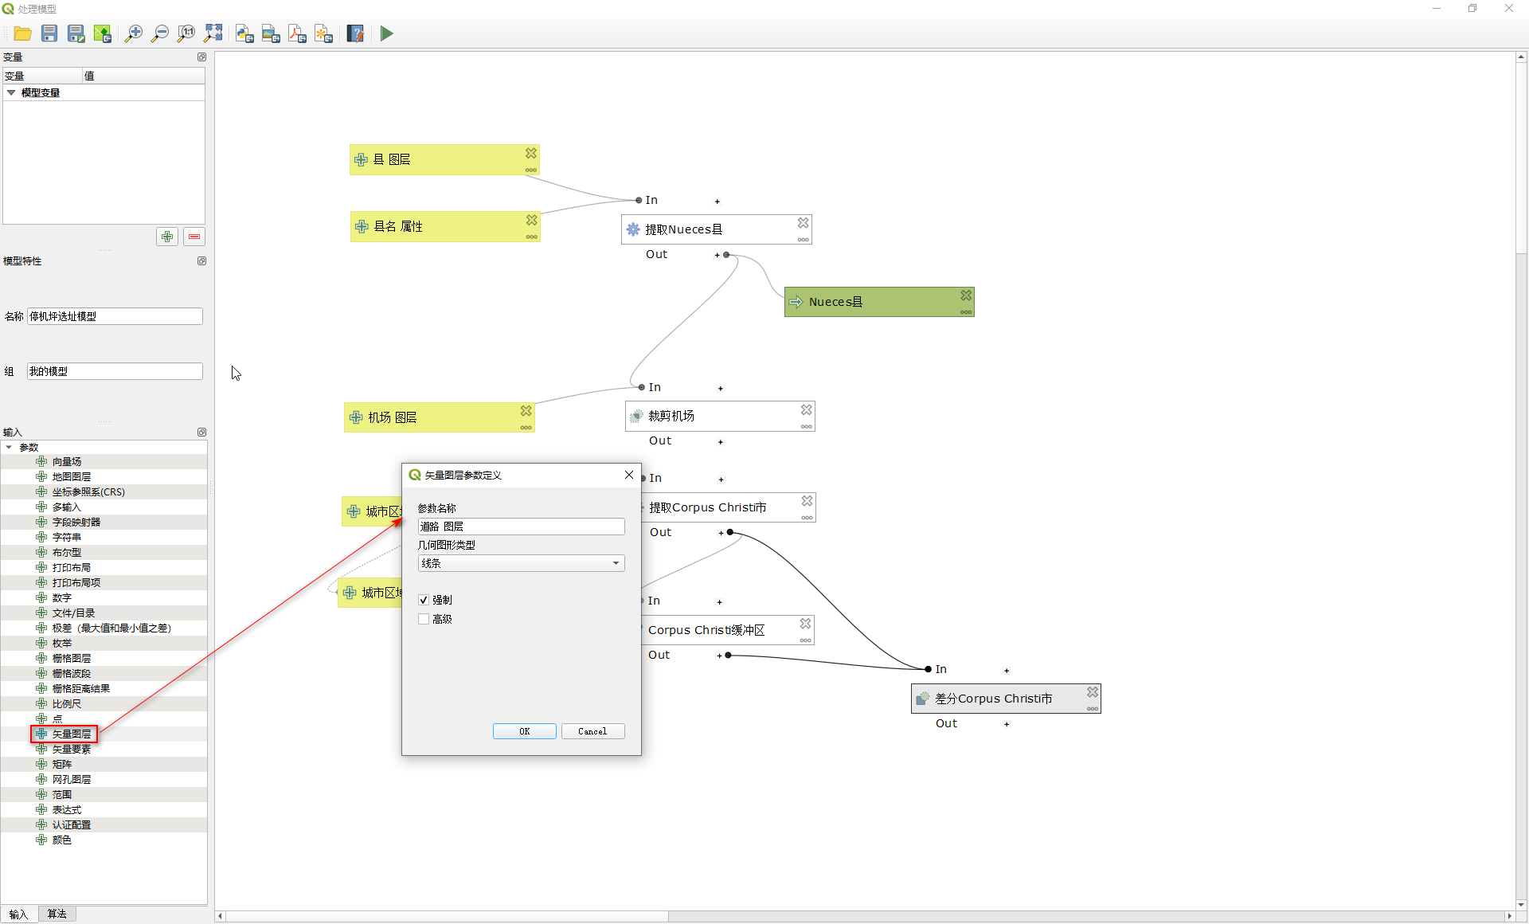Screen dimensions: 1529x924
Task: Click the Open model folder icon
Action: (x=22, y=33)
